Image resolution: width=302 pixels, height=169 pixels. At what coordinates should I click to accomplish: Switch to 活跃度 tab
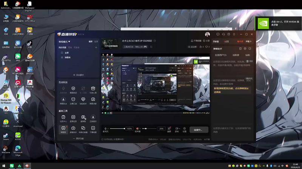(236, 55)
